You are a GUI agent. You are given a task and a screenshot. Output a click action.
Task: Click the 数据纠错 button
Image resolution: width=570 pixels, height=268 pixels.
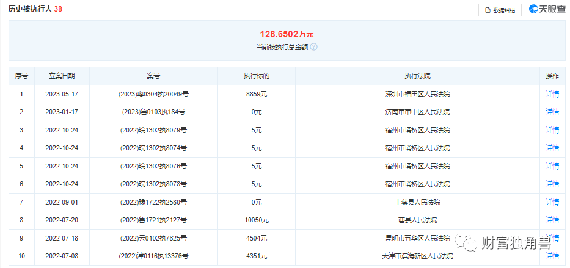500,10
